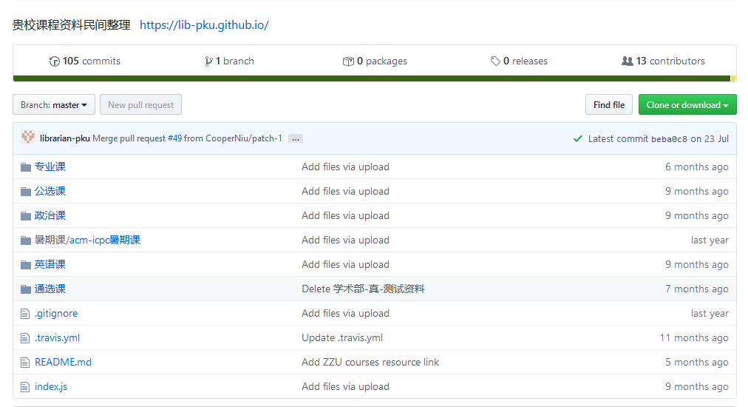Open the lib-pku.github.io link
The width and height of the screenshot is (748, 407).
(204, 25)
